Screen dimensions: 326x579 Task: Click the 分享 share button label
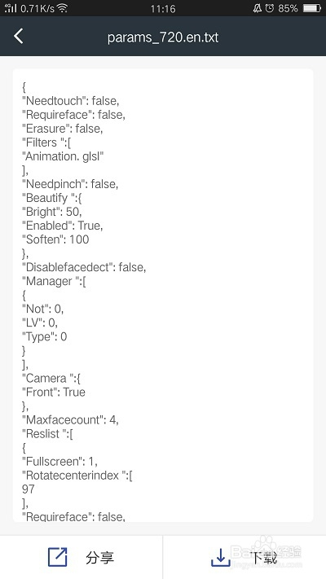pos(99,557)
